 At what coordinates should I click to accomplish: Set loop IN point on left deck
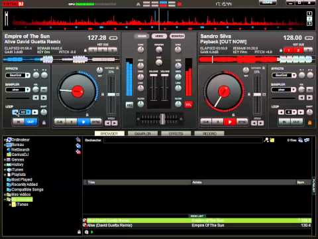pos(19,121)
